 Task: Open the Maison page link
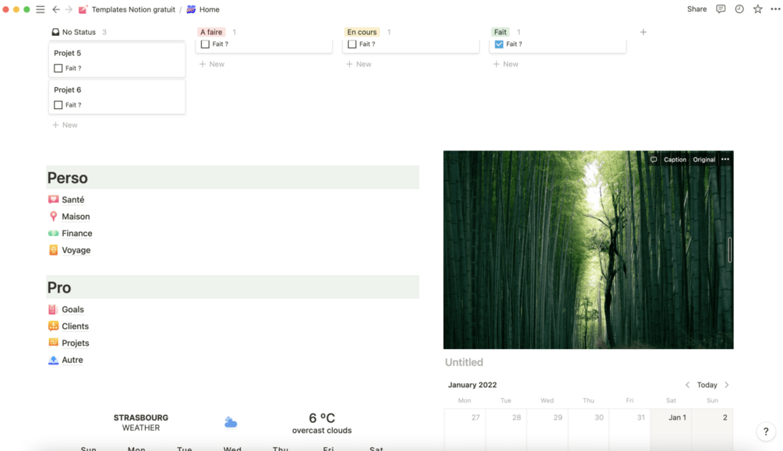click(x=76, y=217)
